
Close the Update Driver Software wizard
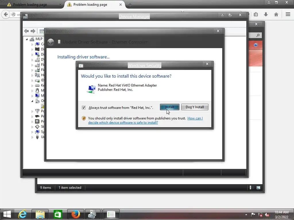coord(218,31)
